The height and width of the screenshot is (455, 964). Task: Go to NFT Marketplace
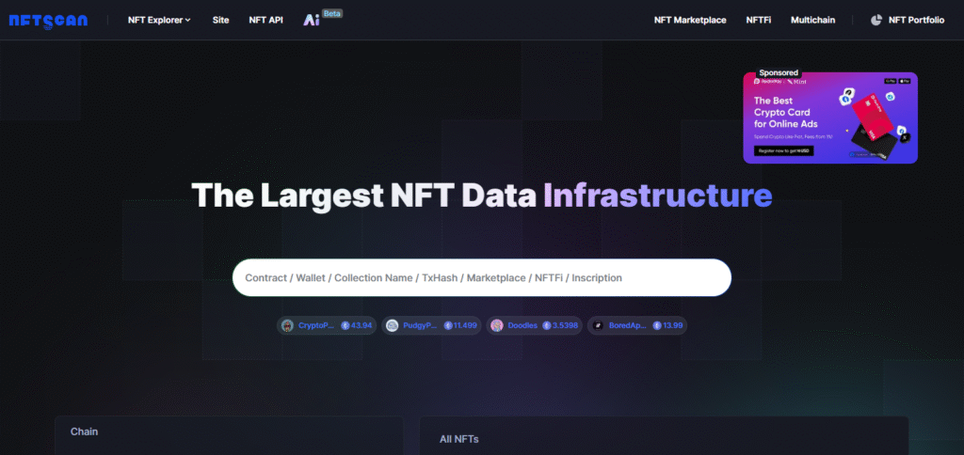[690, 21]
